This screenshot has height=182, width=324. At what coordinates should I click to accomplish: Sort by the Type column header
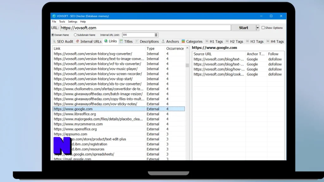point(155,48)
